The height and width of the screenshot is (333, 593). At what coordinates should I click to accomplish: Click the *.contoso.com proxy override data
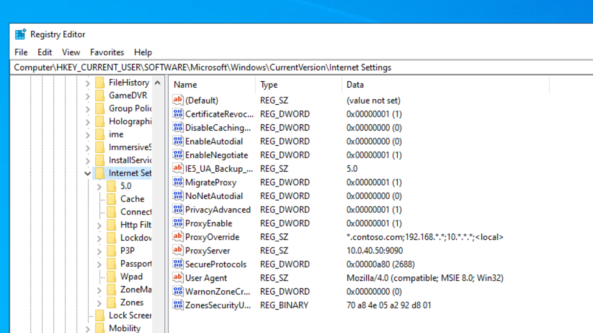[425, 237]
